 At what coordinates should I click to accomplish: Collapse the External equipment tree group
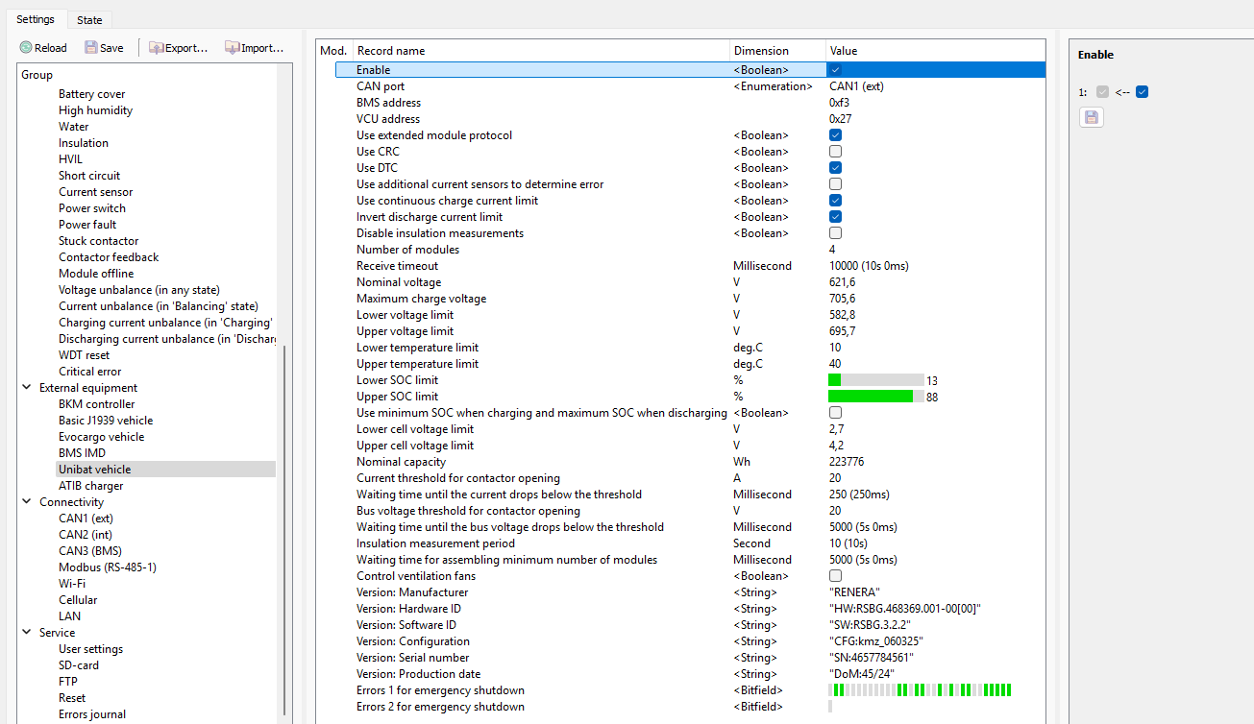tap(27, 388)
